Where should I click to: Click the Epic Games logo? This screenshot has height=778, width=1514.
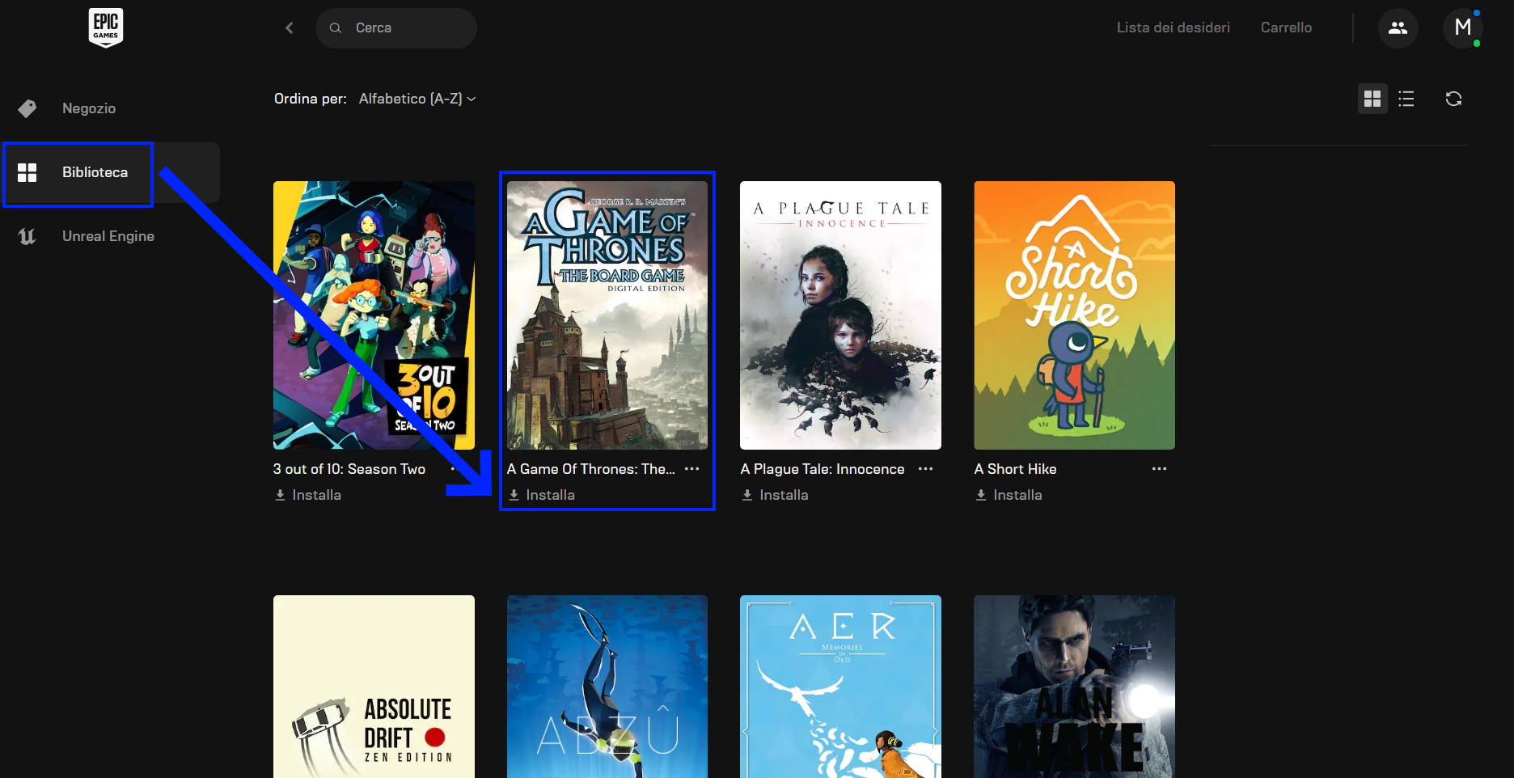pos(105,27)
